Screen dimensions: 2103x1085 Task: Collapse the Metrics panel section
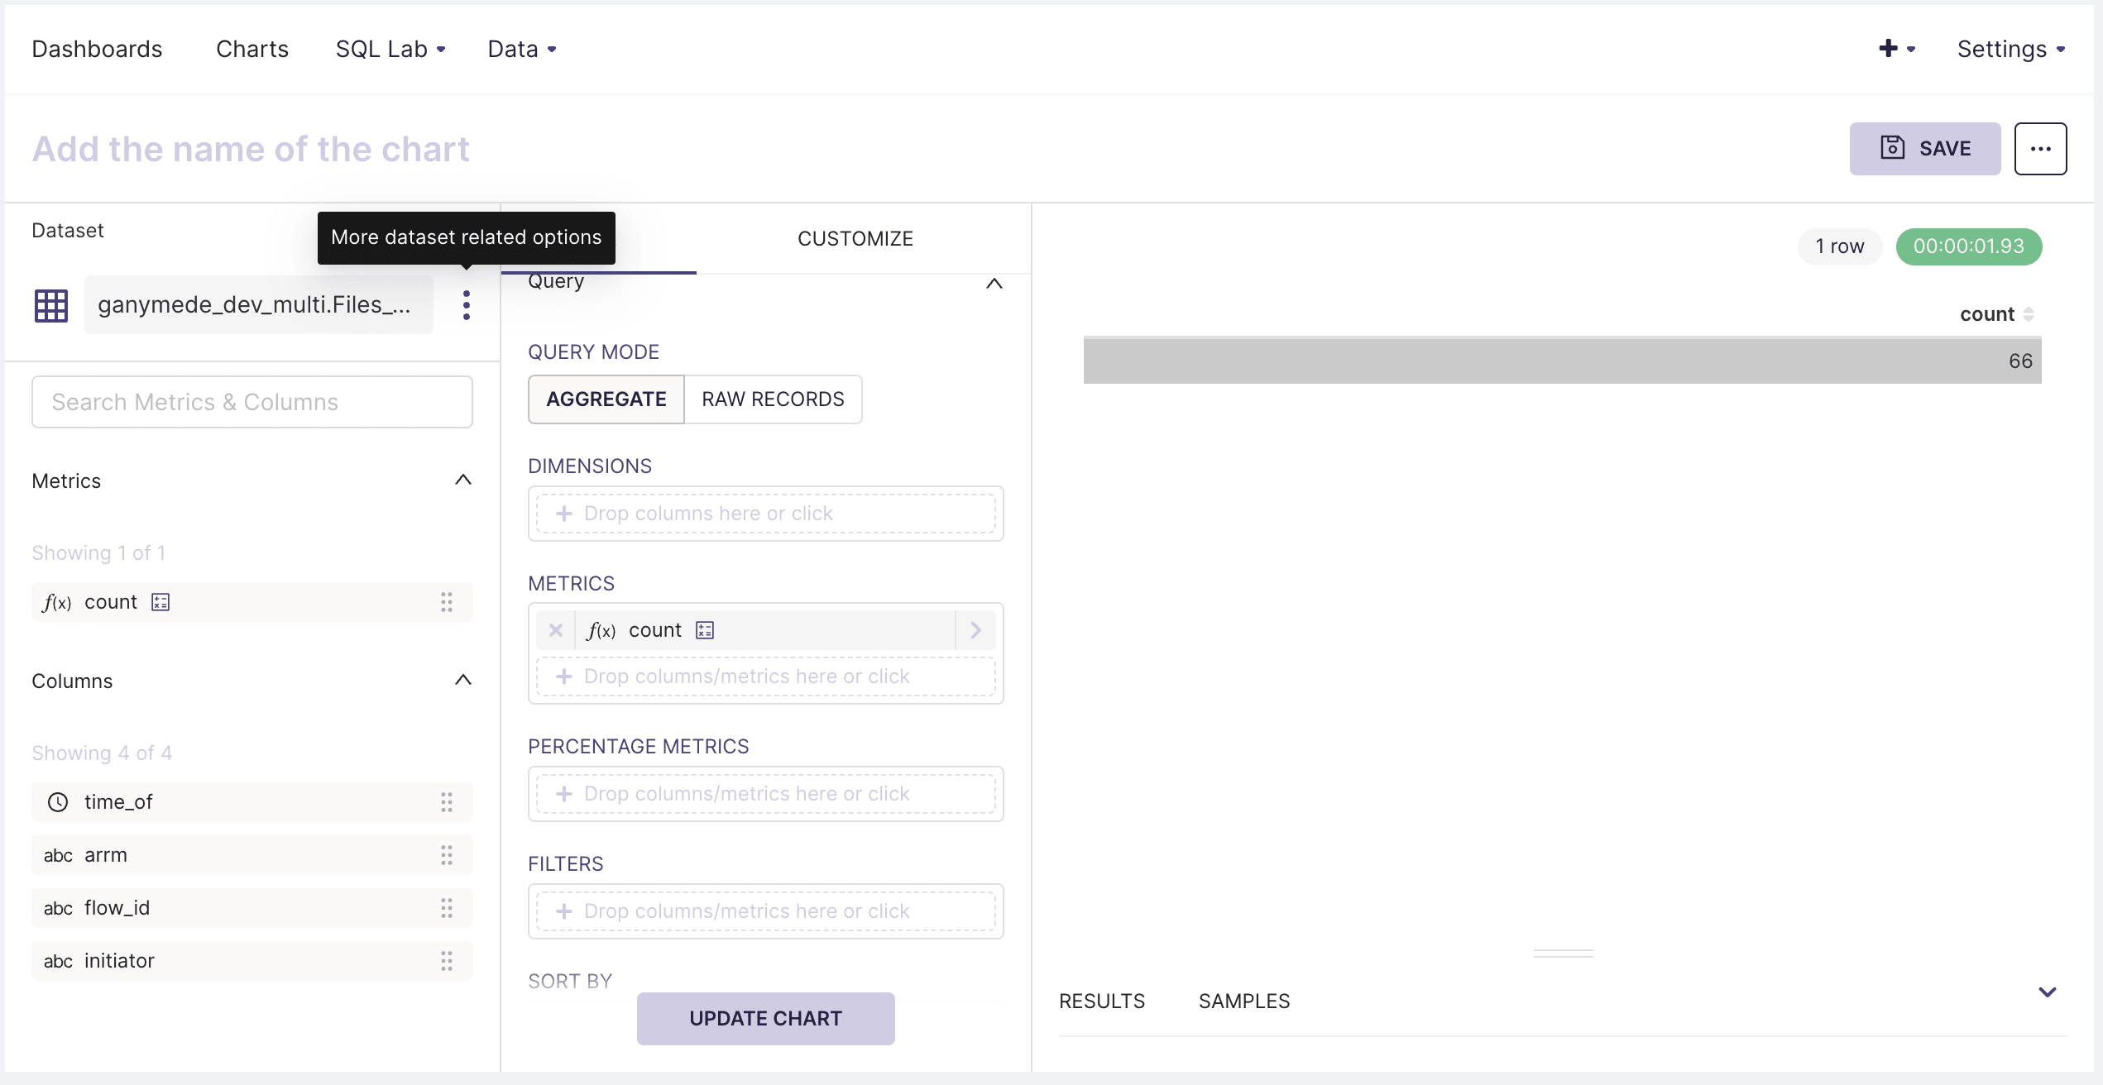click(464, 480)
